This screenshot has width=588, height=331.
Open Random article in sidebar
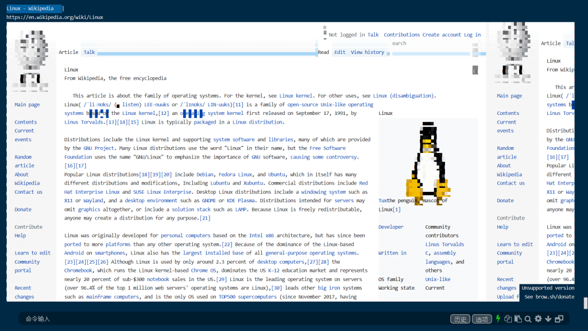24,161
